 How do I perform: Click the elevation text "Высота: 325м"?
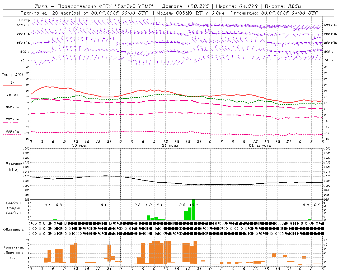click(x=283, y=6)
